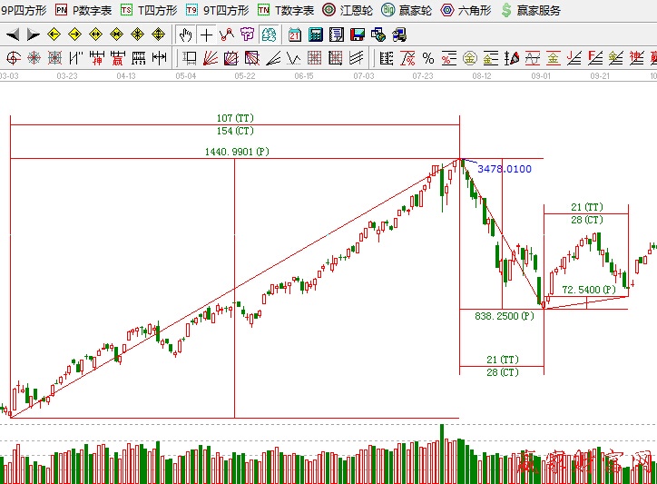The height and width of the screenshot is (484, 657).
Task: Open the 9P四方形 menu item
Action: click(23, 10)
